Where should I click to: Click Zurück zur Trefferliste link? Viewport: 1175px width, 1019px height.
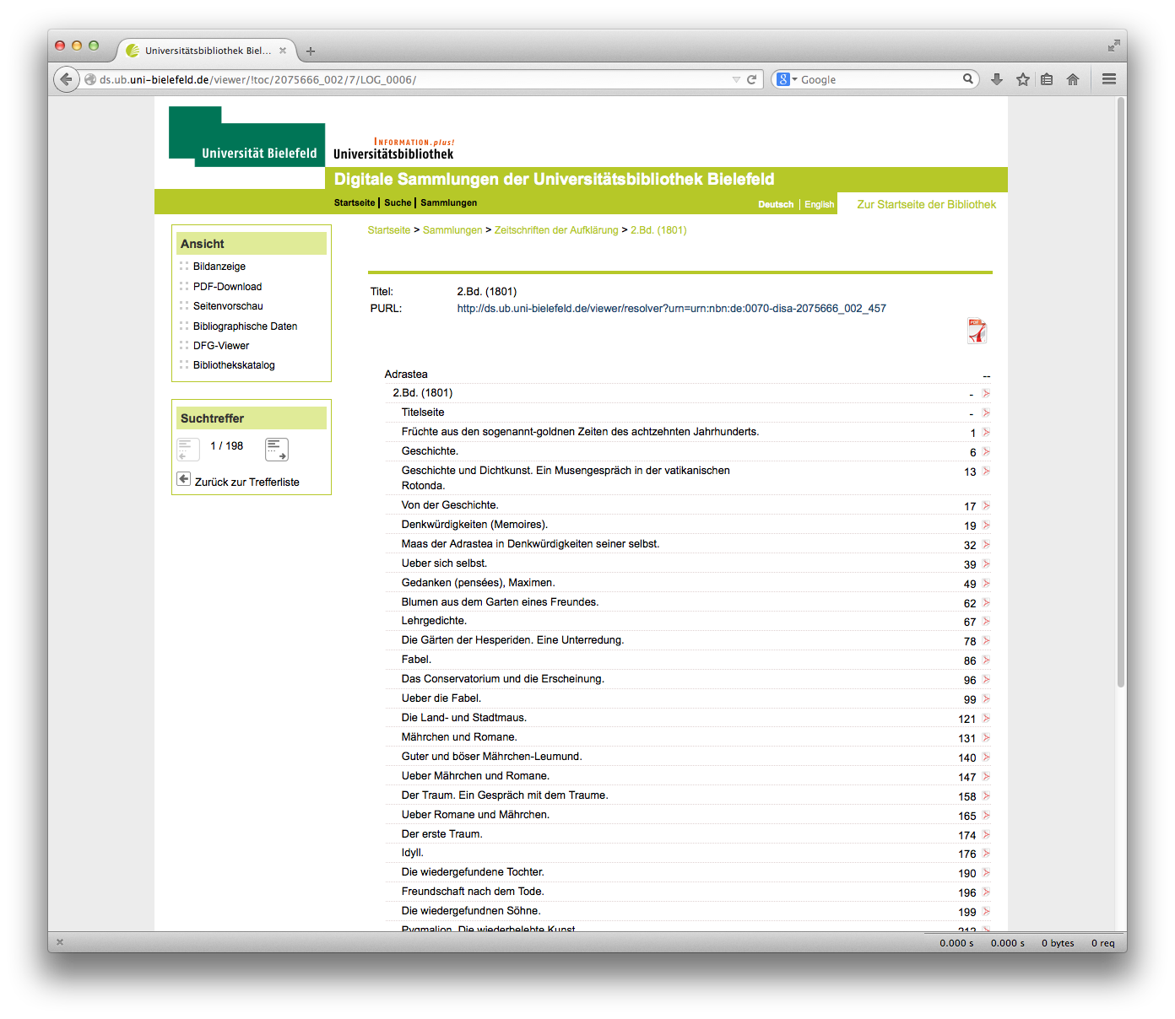pos(246,483)
